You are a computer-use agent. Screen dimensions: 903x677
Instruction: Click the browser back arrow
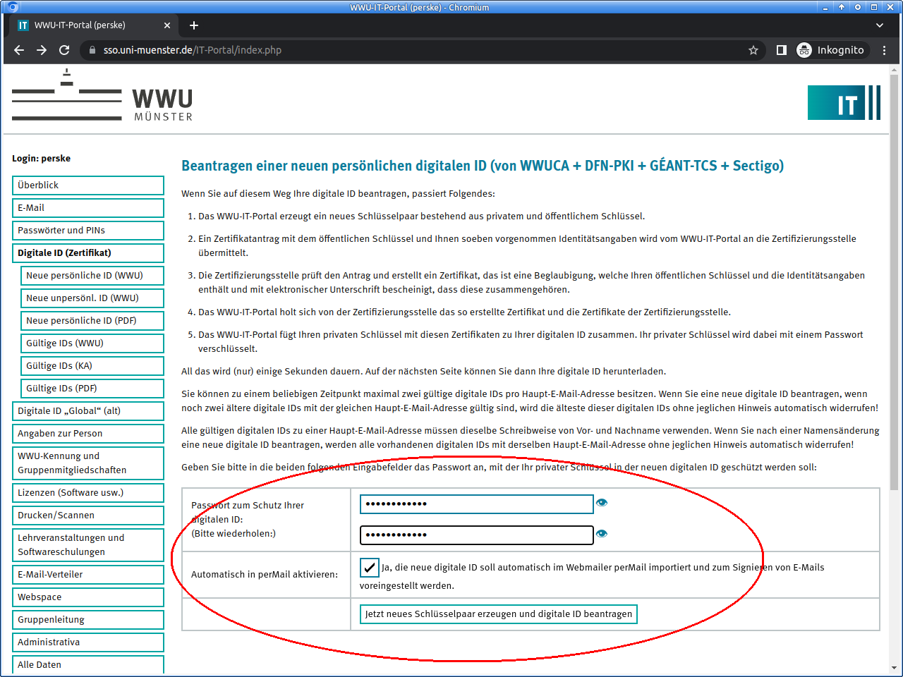19,50
